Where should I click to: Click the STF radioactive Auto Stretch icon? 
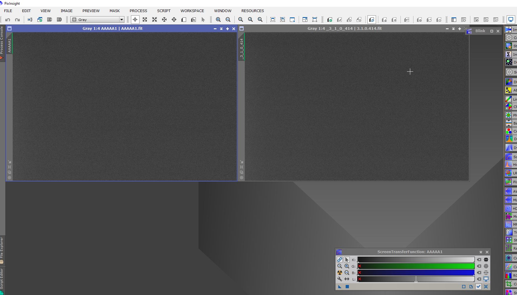(340, 273)
